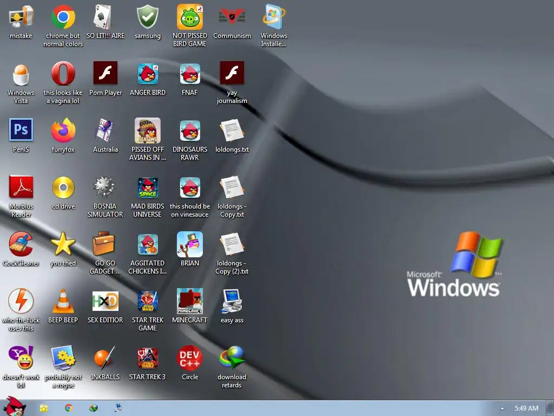Open the 'GO GO GADGET ...' briefcase icon
554x416 pixels.
coord(104,244)
